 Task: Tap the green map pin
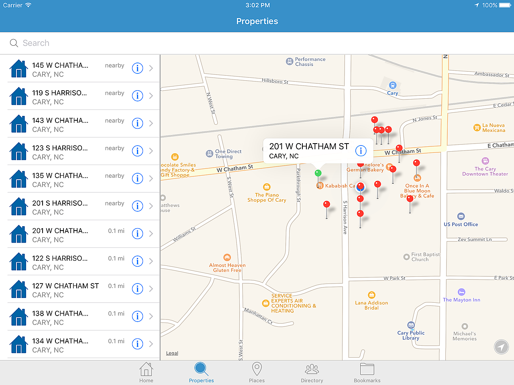coord(318,173)
